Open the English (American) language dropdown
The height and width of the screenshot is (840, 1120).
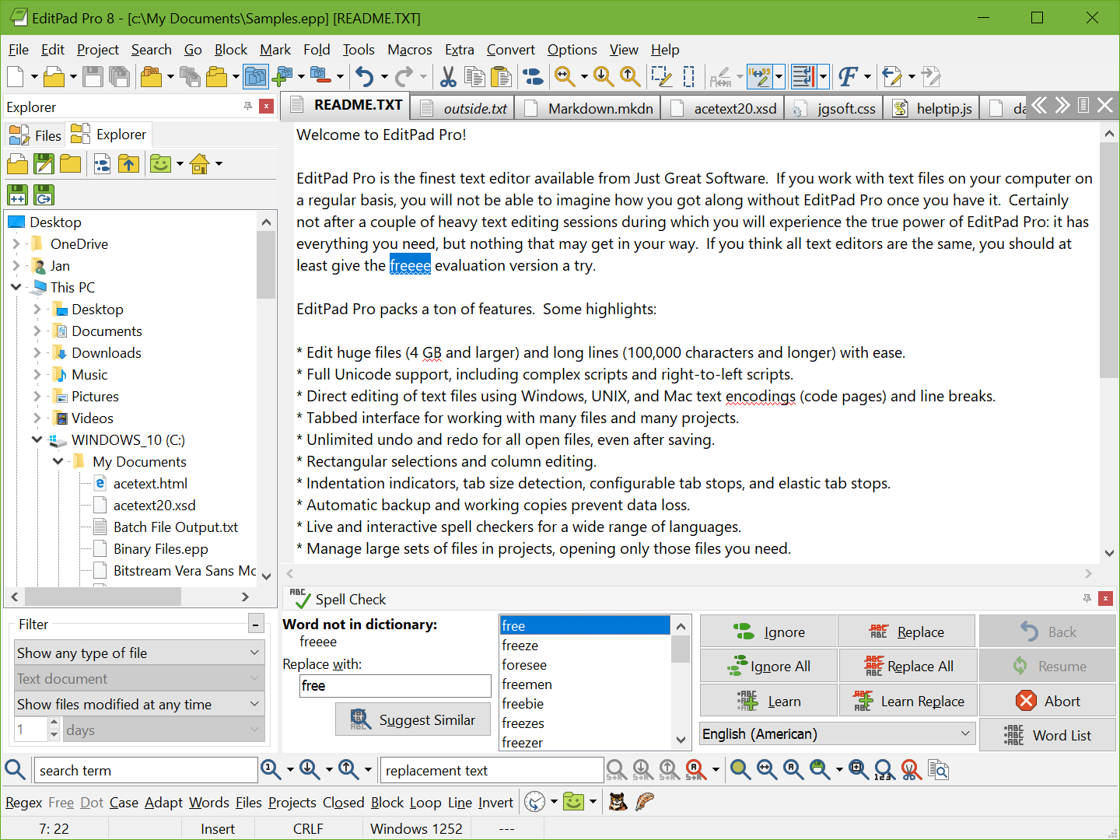tap(838, 733)
